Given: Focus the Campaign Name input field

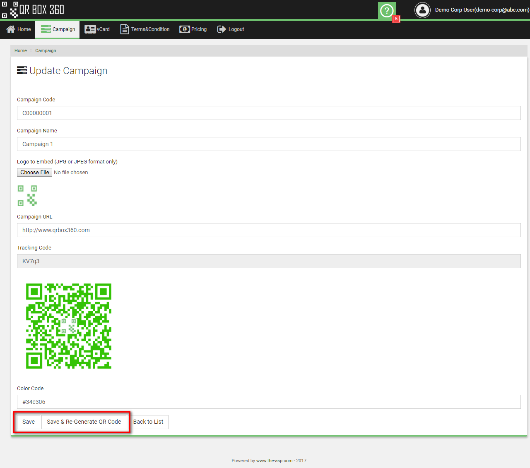Looking at the screenshot, I should coord(269,144).
